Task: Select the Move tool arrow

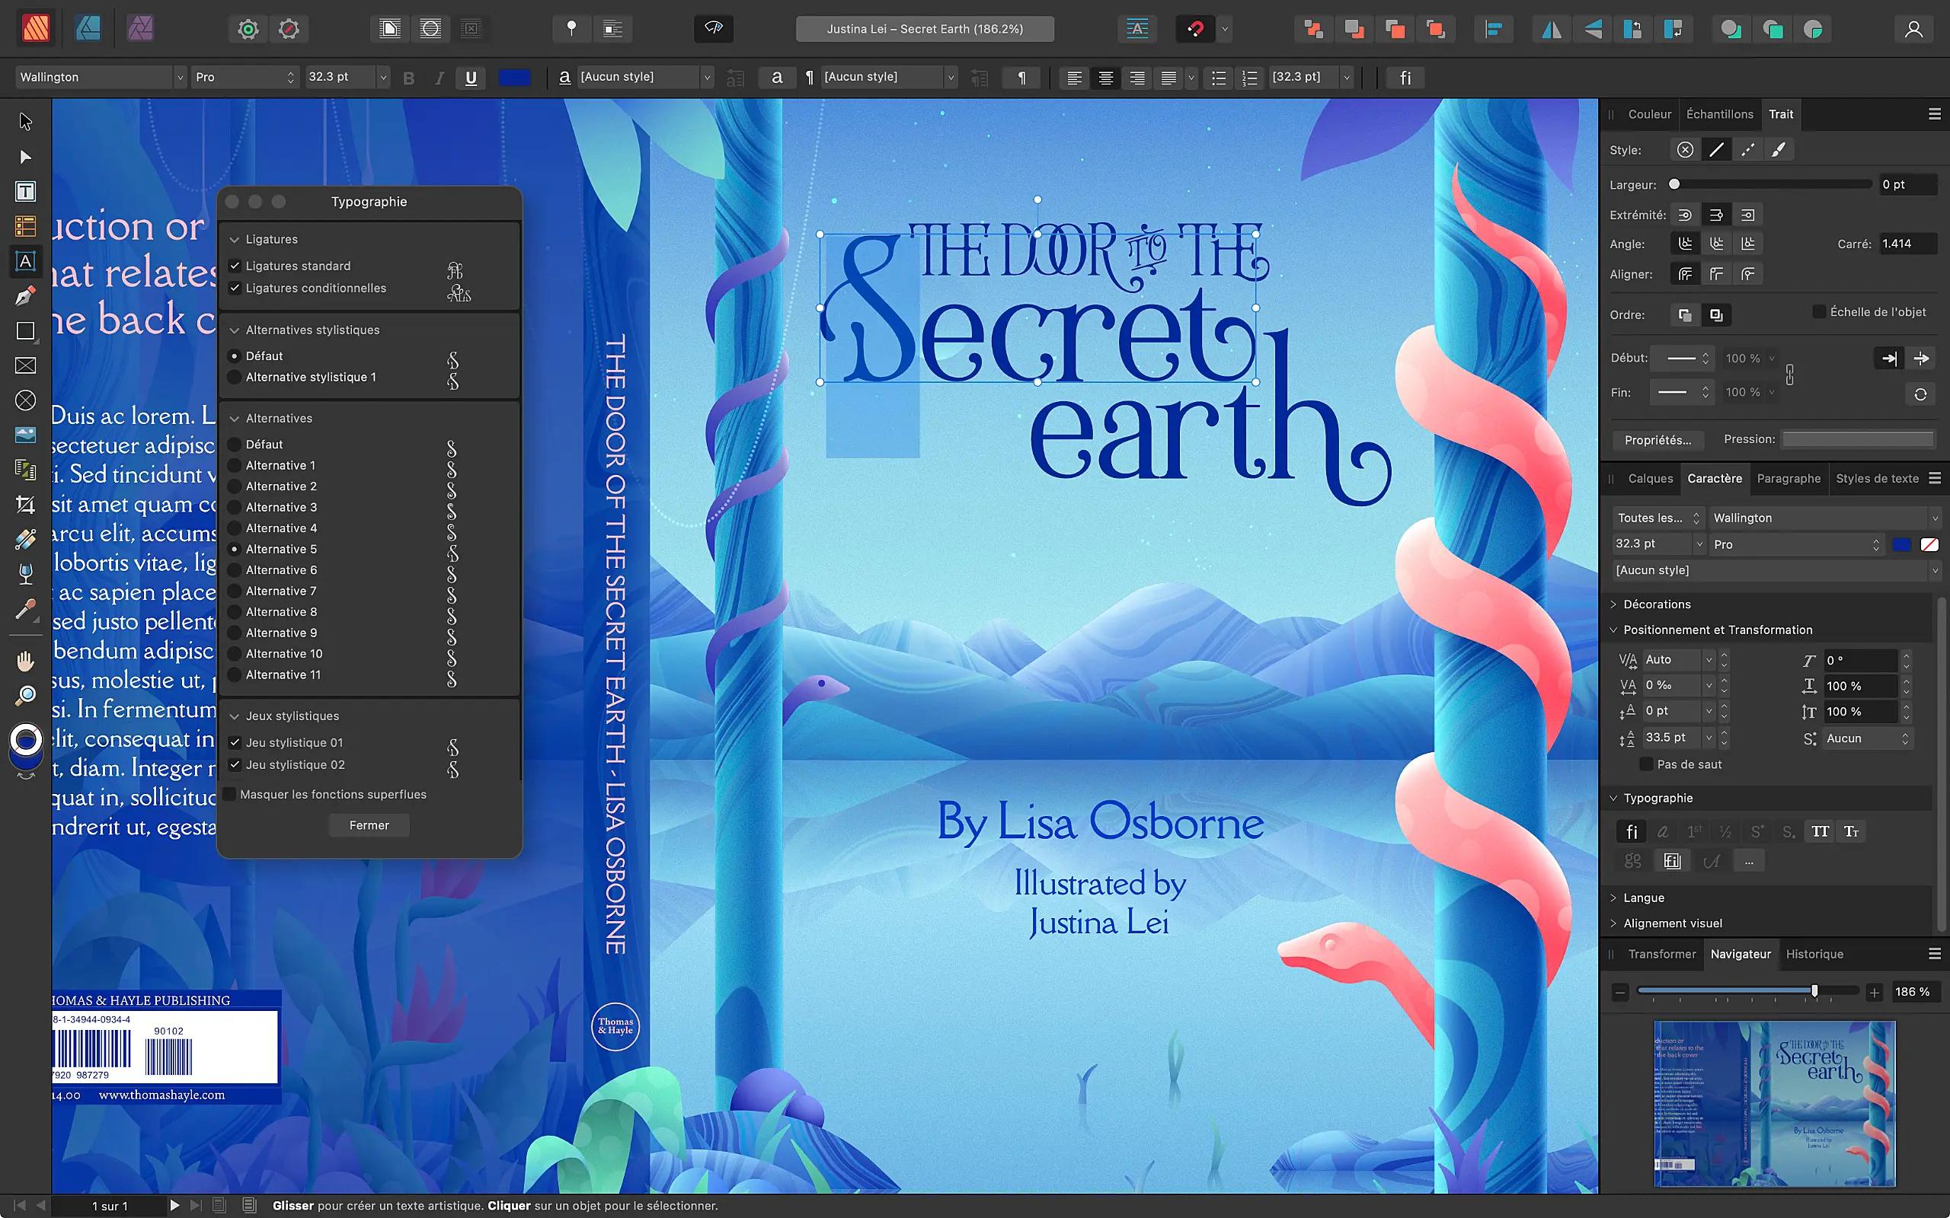Action: coord(25,122)
